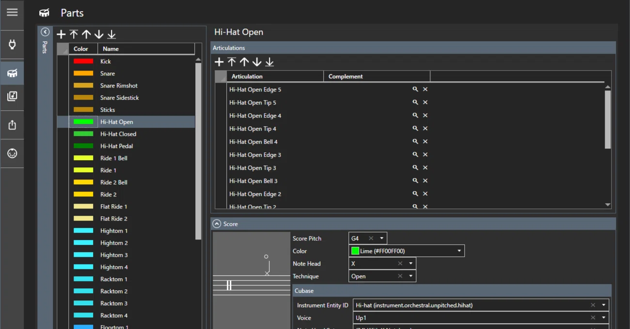Screen dimensions: 630x329
Task: Move selected articulation up one position
Action: tap(244, 62)
